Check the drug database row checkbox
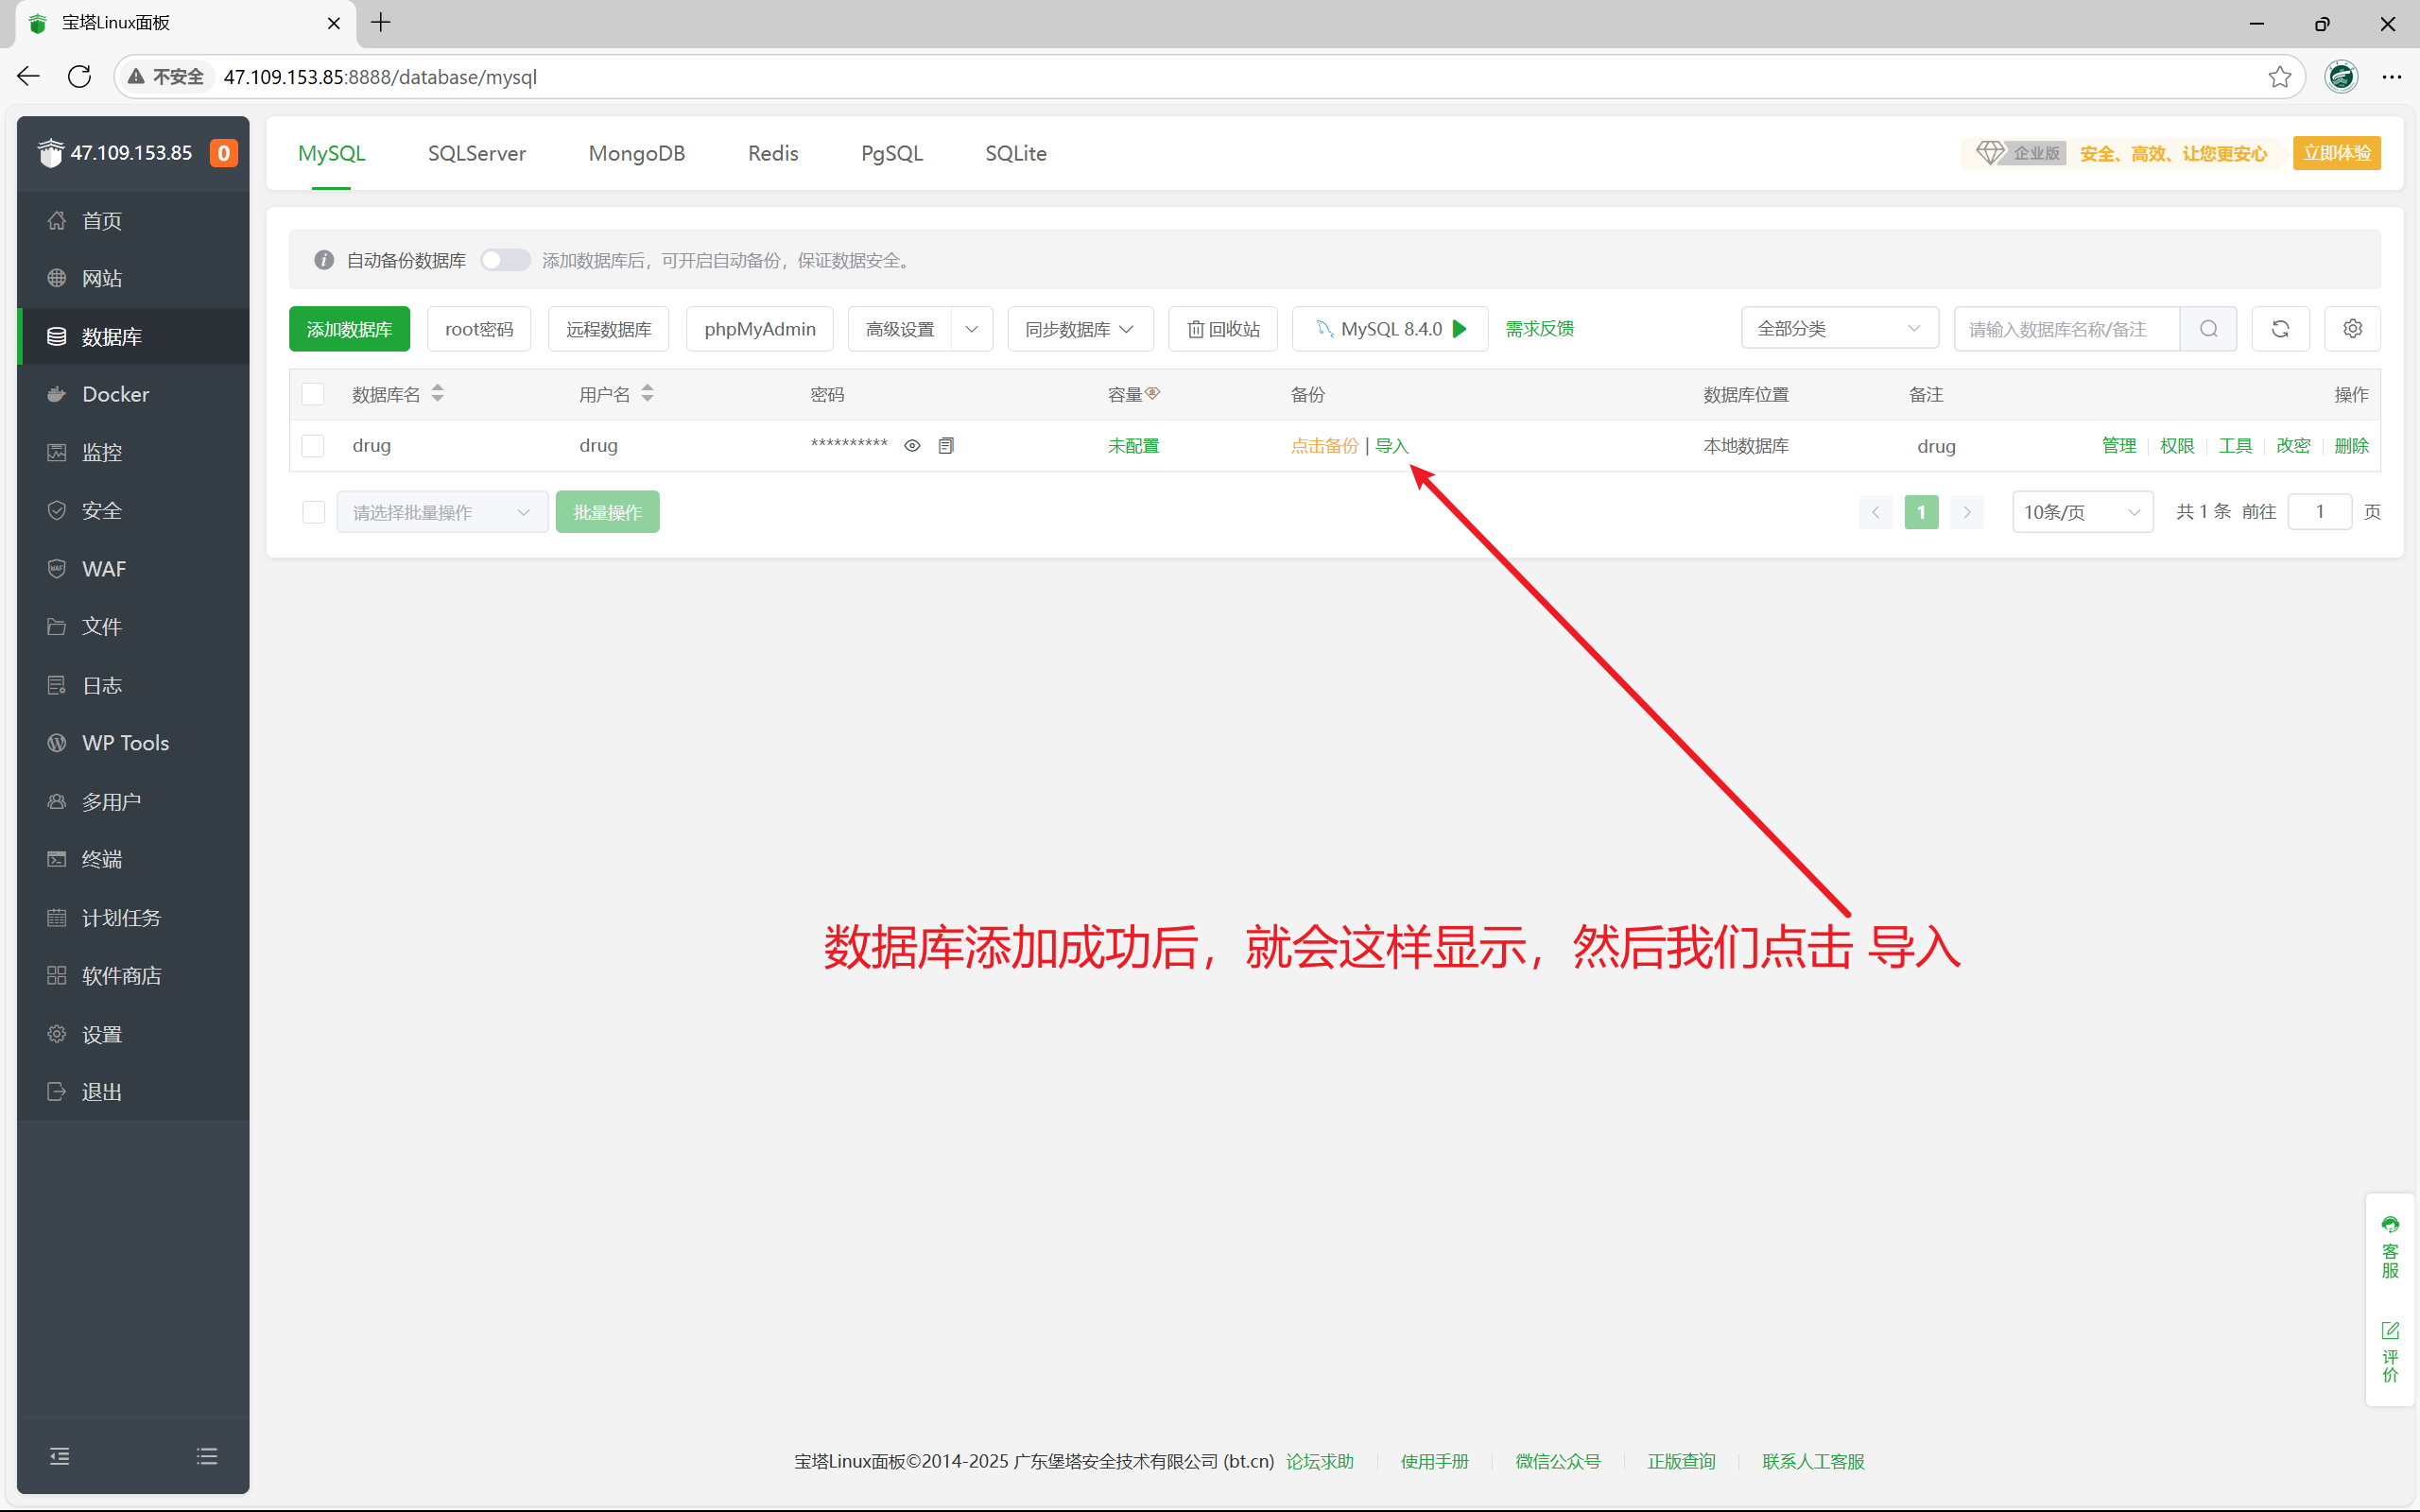This screenshot has height=1512, width=2420. point(313,446)
